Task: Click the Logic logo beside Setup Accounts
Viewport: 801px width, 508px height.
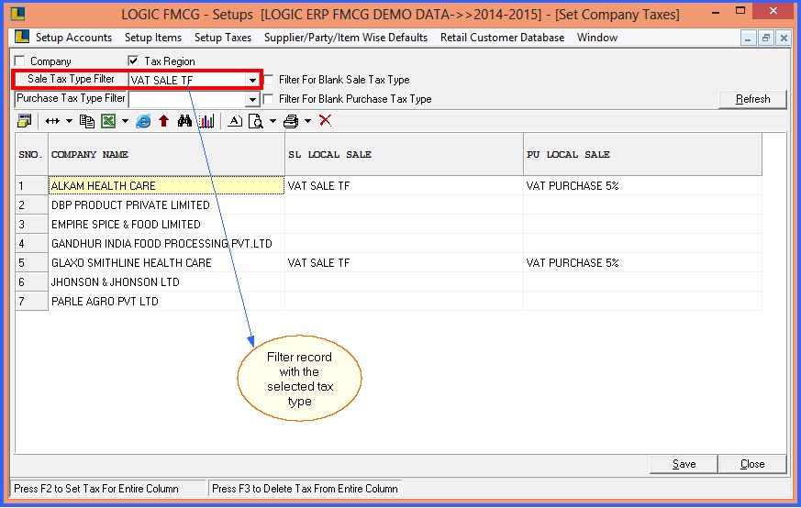Action: point(22,37)
